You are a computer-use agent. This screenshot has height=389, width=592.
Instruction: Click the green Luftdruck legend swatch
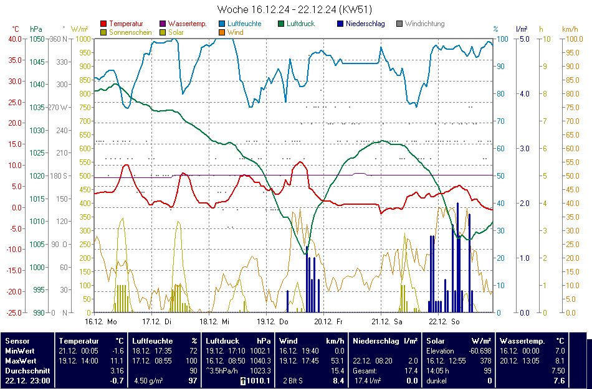pyautogui.click(x=281, y=24)
